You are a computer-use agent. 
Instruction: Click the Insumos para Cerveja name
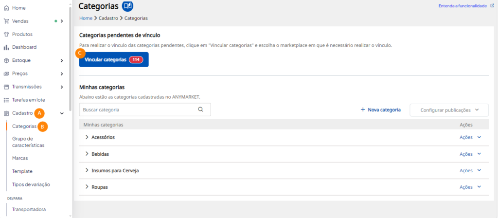click(x=115, y=171)
